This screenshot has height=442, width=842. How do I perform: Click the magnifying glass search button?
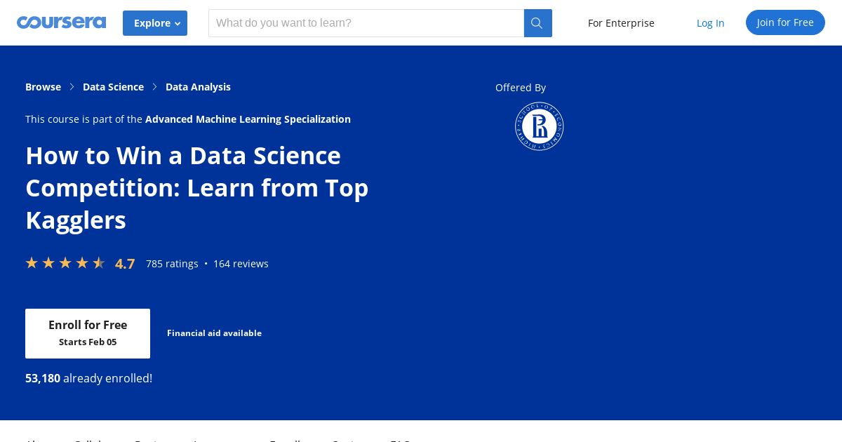coord(537,23)
